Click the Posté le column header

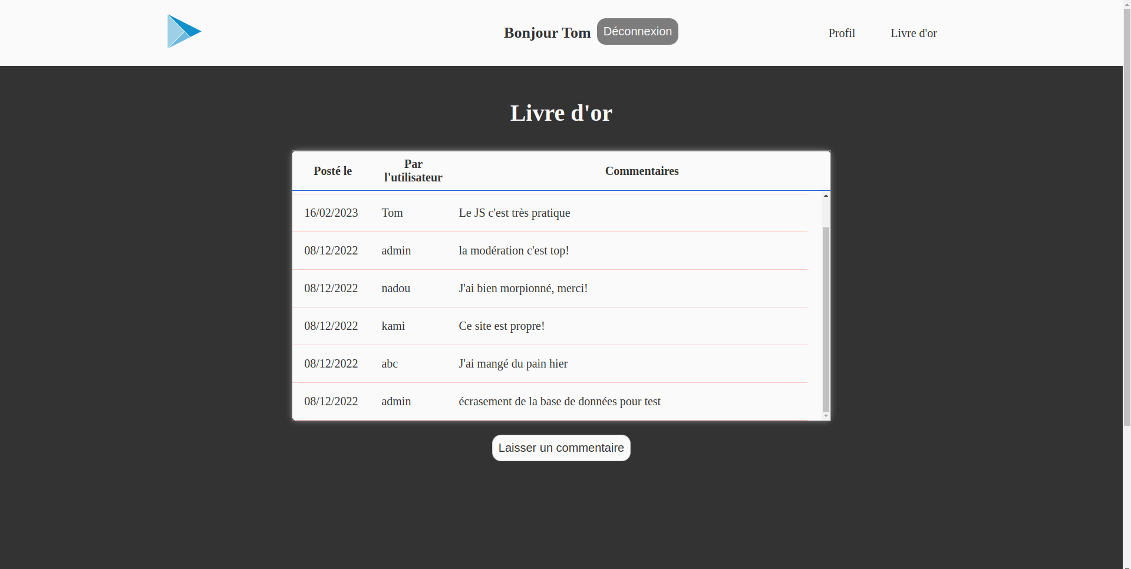click(332, 171)
